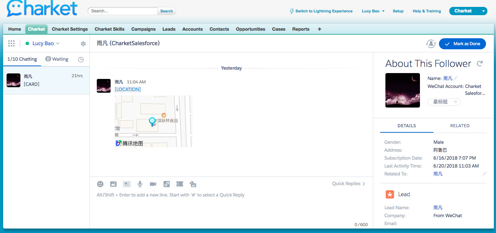Open the 星标组 group dropdown
Image resolution: width=496 pixels, height=233 pixels.
pyautogui.click(x=444, y=102)
